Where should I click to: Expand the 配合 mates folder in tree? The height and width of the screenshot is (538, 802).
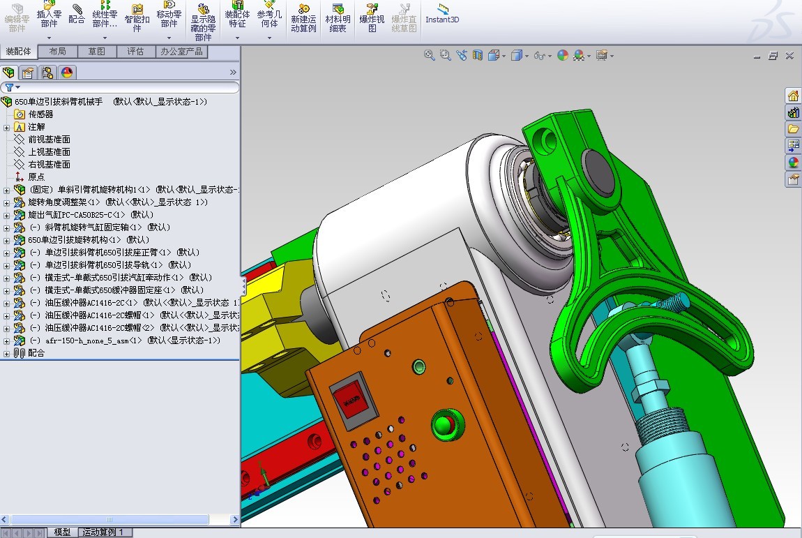pos(7,354)
